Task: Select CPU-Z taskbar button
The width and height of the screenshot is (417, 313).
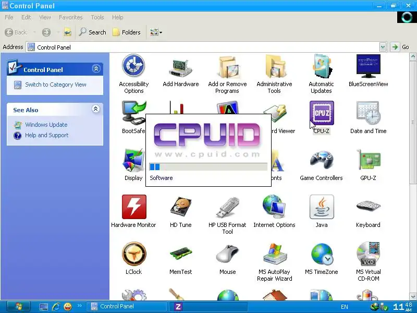Action: [x=208, y=307]
